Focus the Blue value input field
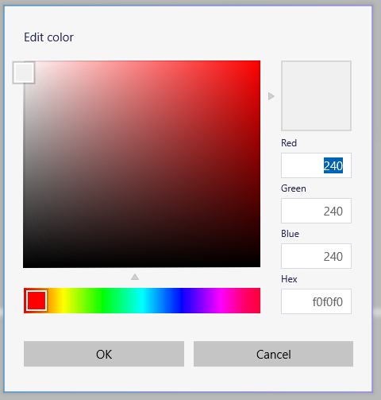The width and height of the screenshot is (381, 400). [316, 256]
